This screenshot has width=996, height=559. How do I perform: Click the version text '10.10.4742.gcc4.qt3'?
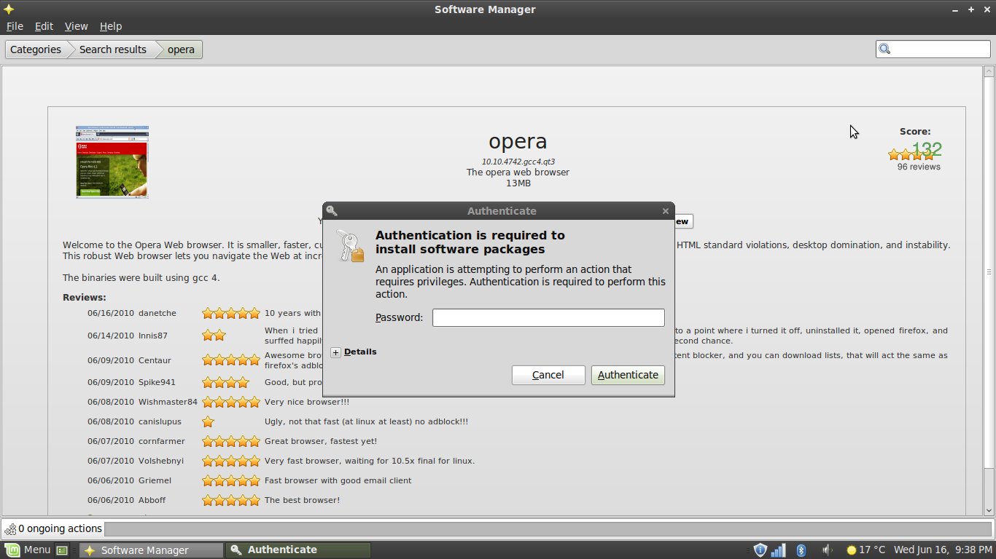tap(518, 162)
